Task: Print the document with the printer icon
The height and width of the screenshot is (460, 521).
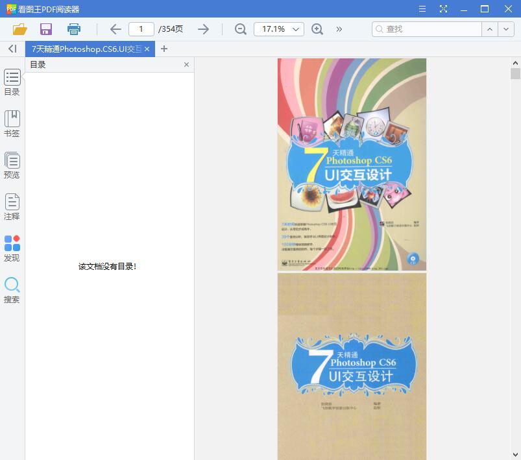Action: pyautogui.click(x=74, y=29)
